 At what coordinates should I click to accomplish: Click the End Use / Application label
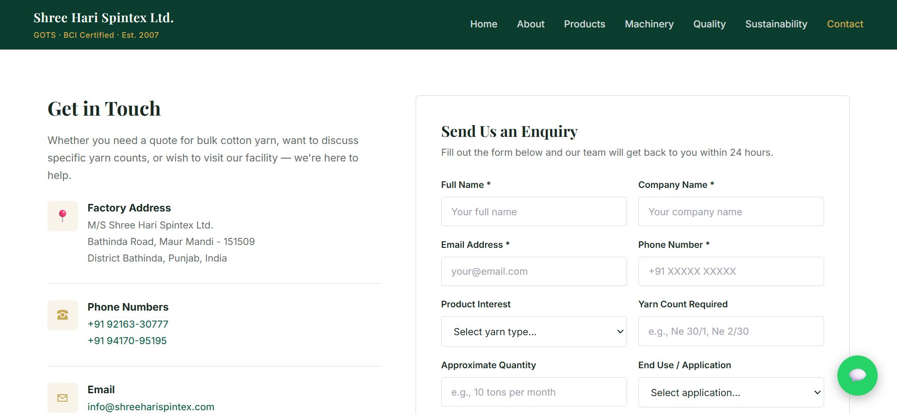[684, 365]
